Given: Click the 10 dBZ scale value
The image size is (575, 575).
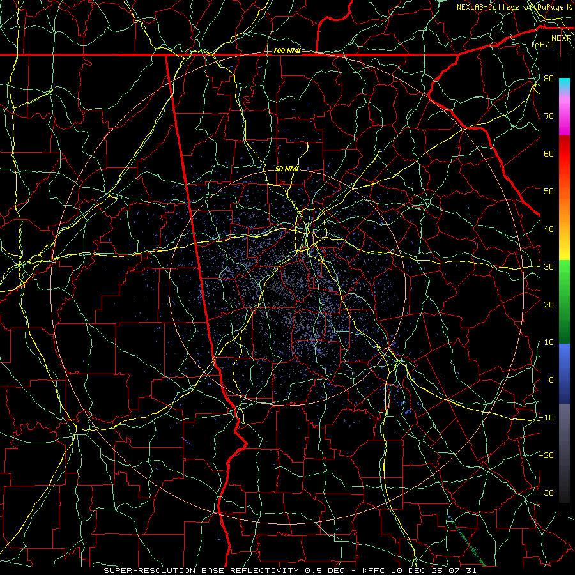Looking at the screenshot, I should coord(549,342).
